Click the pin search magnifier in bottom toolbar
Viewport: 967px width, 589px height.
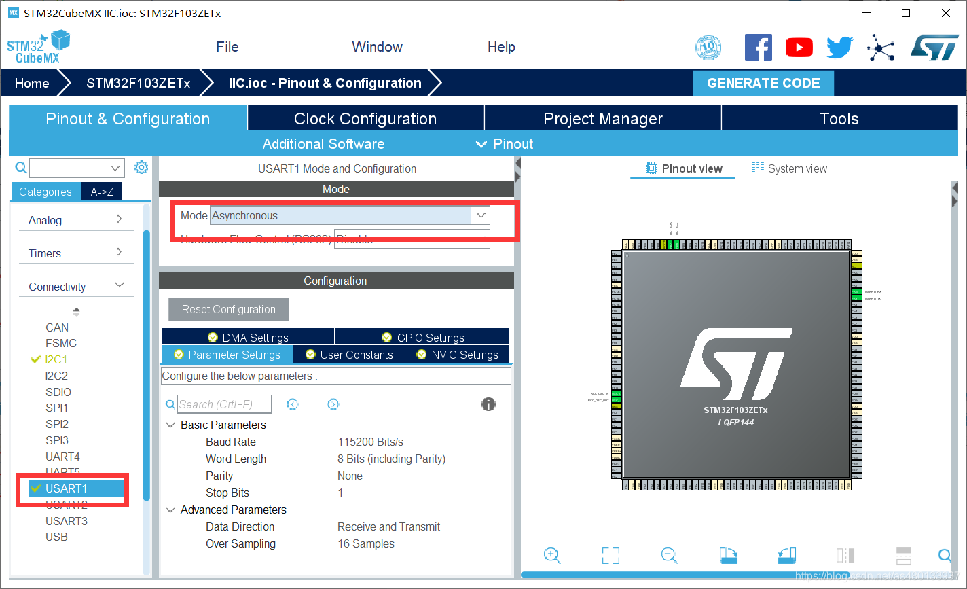pyautogui.click(x=945, y=555)
